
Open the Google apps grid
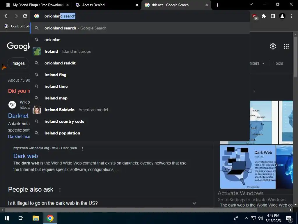286,46
